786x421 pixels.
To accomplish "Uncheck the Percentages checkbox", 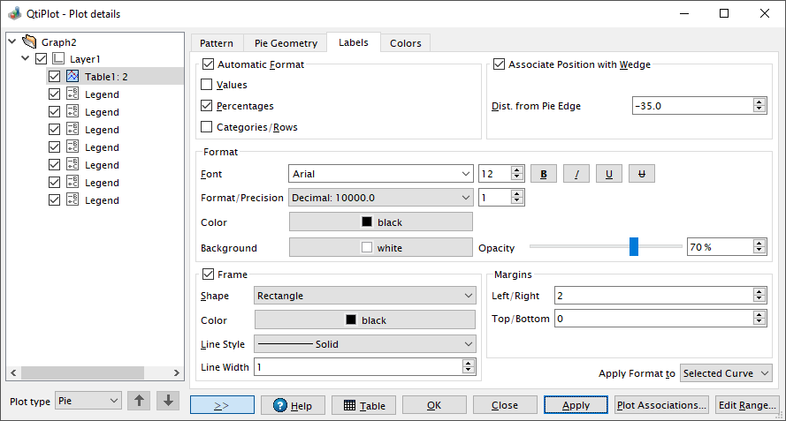I will tap(207, 106).
